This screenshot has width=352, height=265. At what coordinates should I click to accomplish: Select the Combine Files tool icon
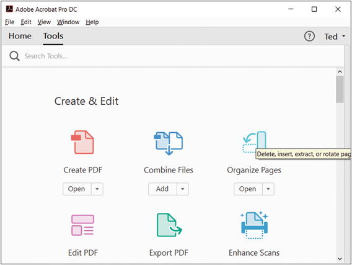pyautogui.click(x=169, y=143)
